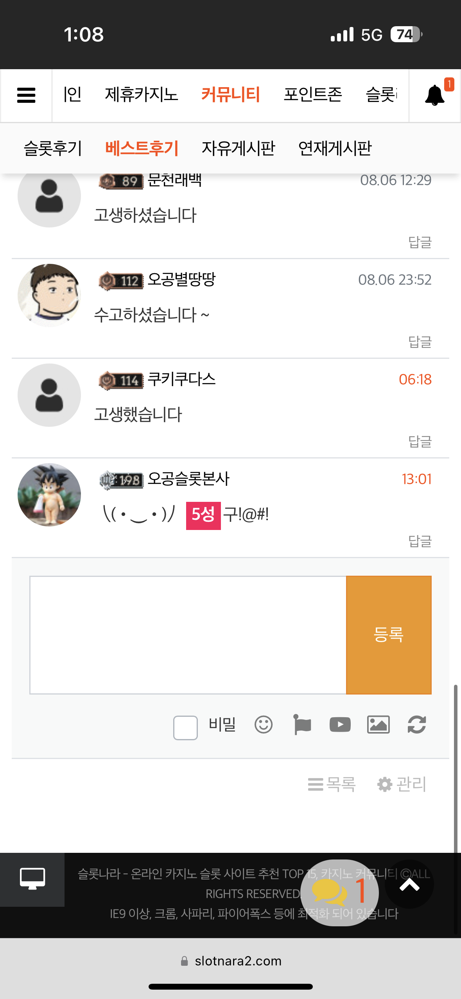
Task: Click the refresh arrows icon
Action: tap(416, 725)
